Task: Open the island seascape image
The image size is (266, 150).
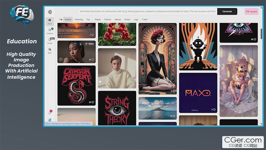Action: click(x=157, y=108)
